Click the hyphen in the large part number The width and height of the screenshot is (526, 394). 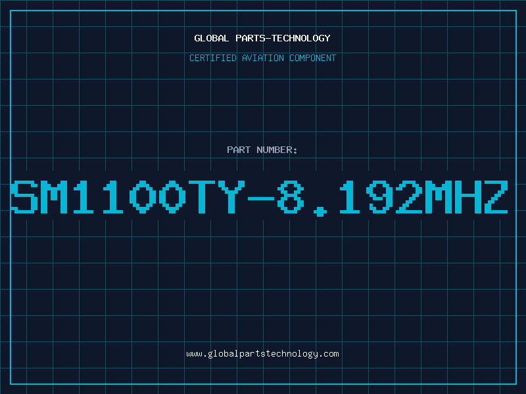[x=260, y=198]
